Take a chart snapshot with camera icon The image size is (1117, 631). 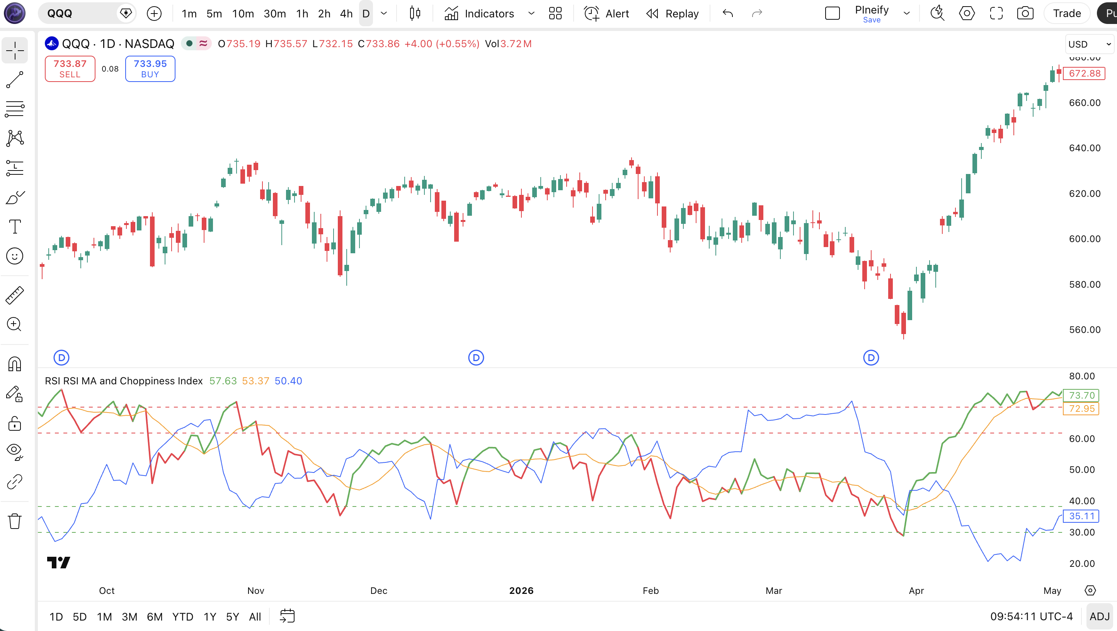1025,14
